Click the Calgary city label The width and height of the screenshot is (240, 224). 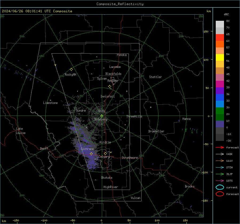[x=104, y=157]
